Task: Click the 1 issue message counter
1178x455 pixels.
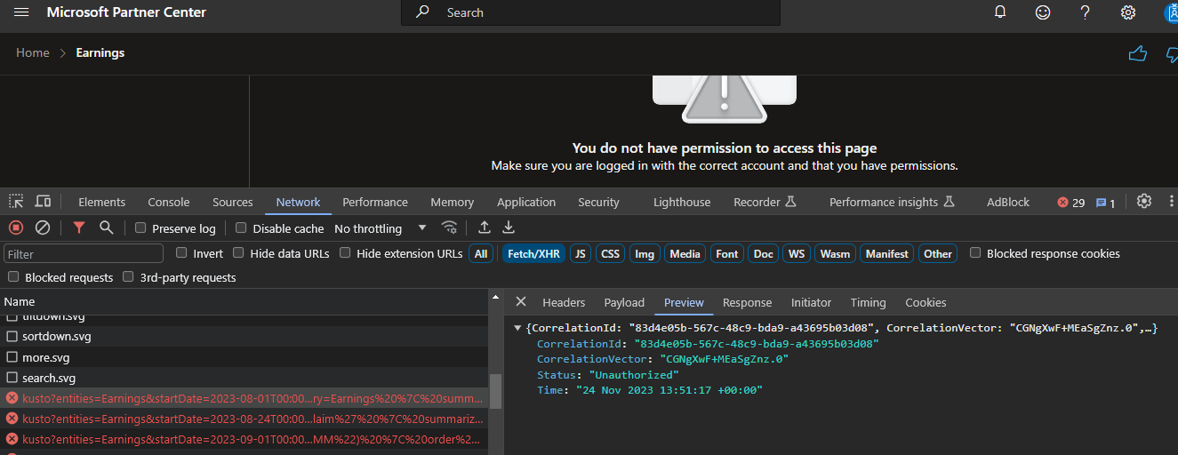Action: 1105,203
